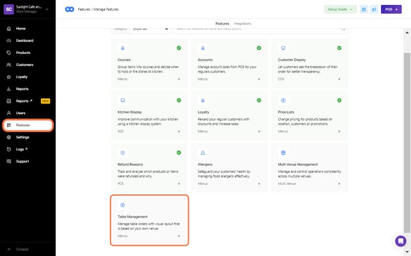Expand the Sunlight Cafe store switcher
Screen dimensions: 411x256
pos(27,10)
